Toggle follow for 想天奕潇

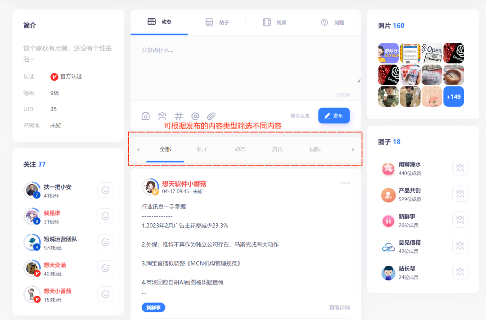(105, 268)
